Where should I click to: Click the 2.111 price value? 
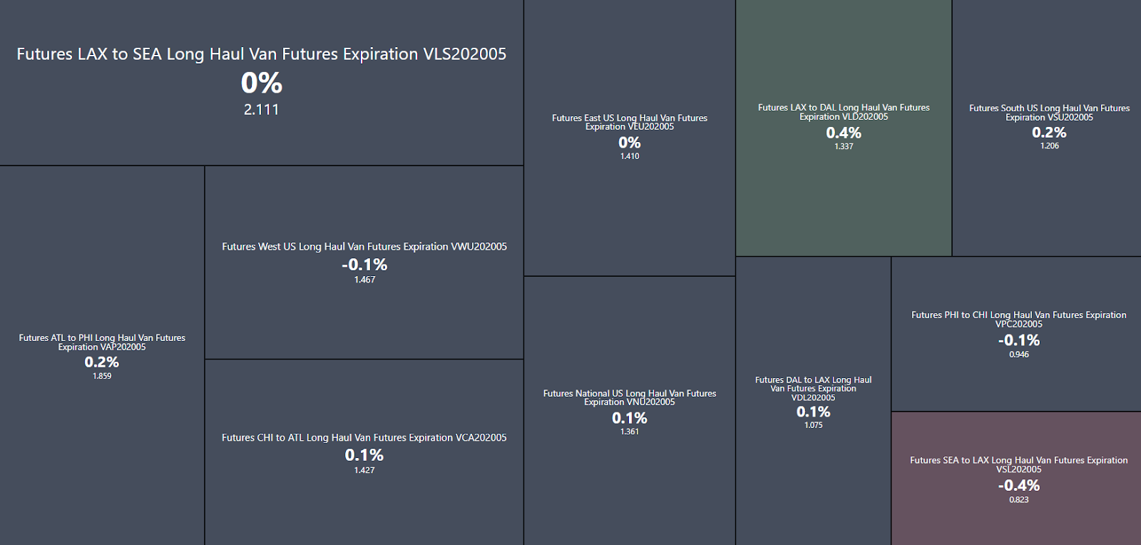coord(261,110)
